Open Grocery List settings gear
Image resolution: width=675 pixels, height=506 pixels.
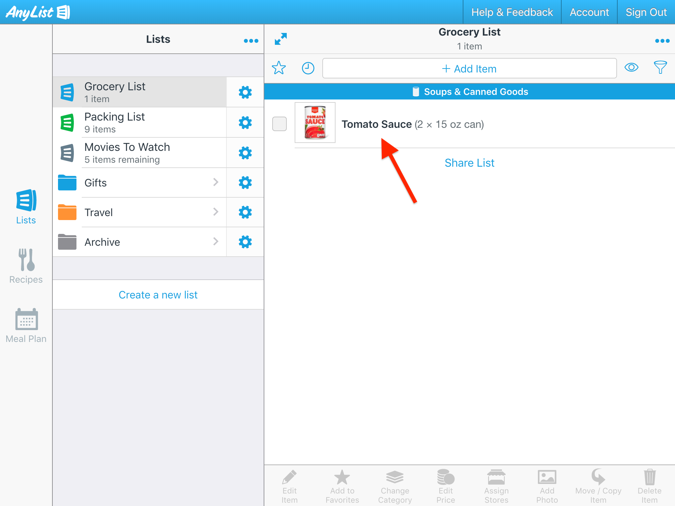pos(245,92)
